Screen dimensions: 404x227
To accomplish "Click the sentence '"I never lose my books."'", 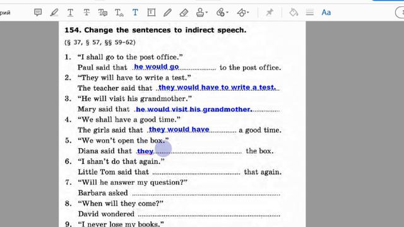I will (x=121, y=224).
